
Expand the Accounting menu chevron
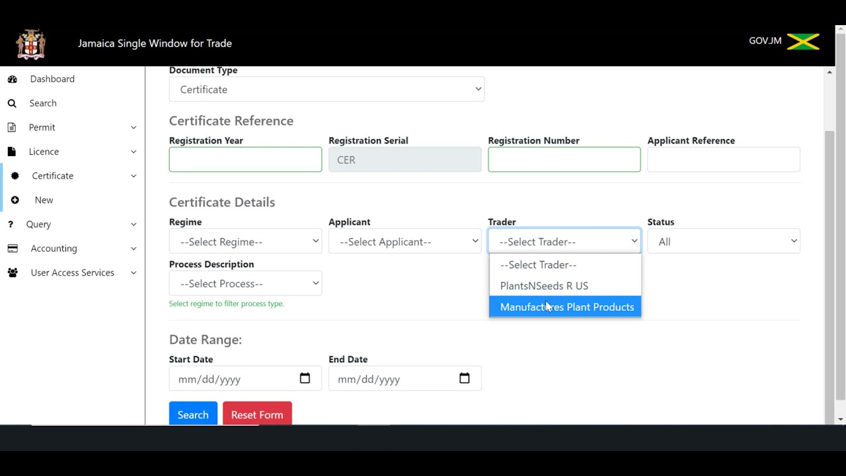(134, 249)
